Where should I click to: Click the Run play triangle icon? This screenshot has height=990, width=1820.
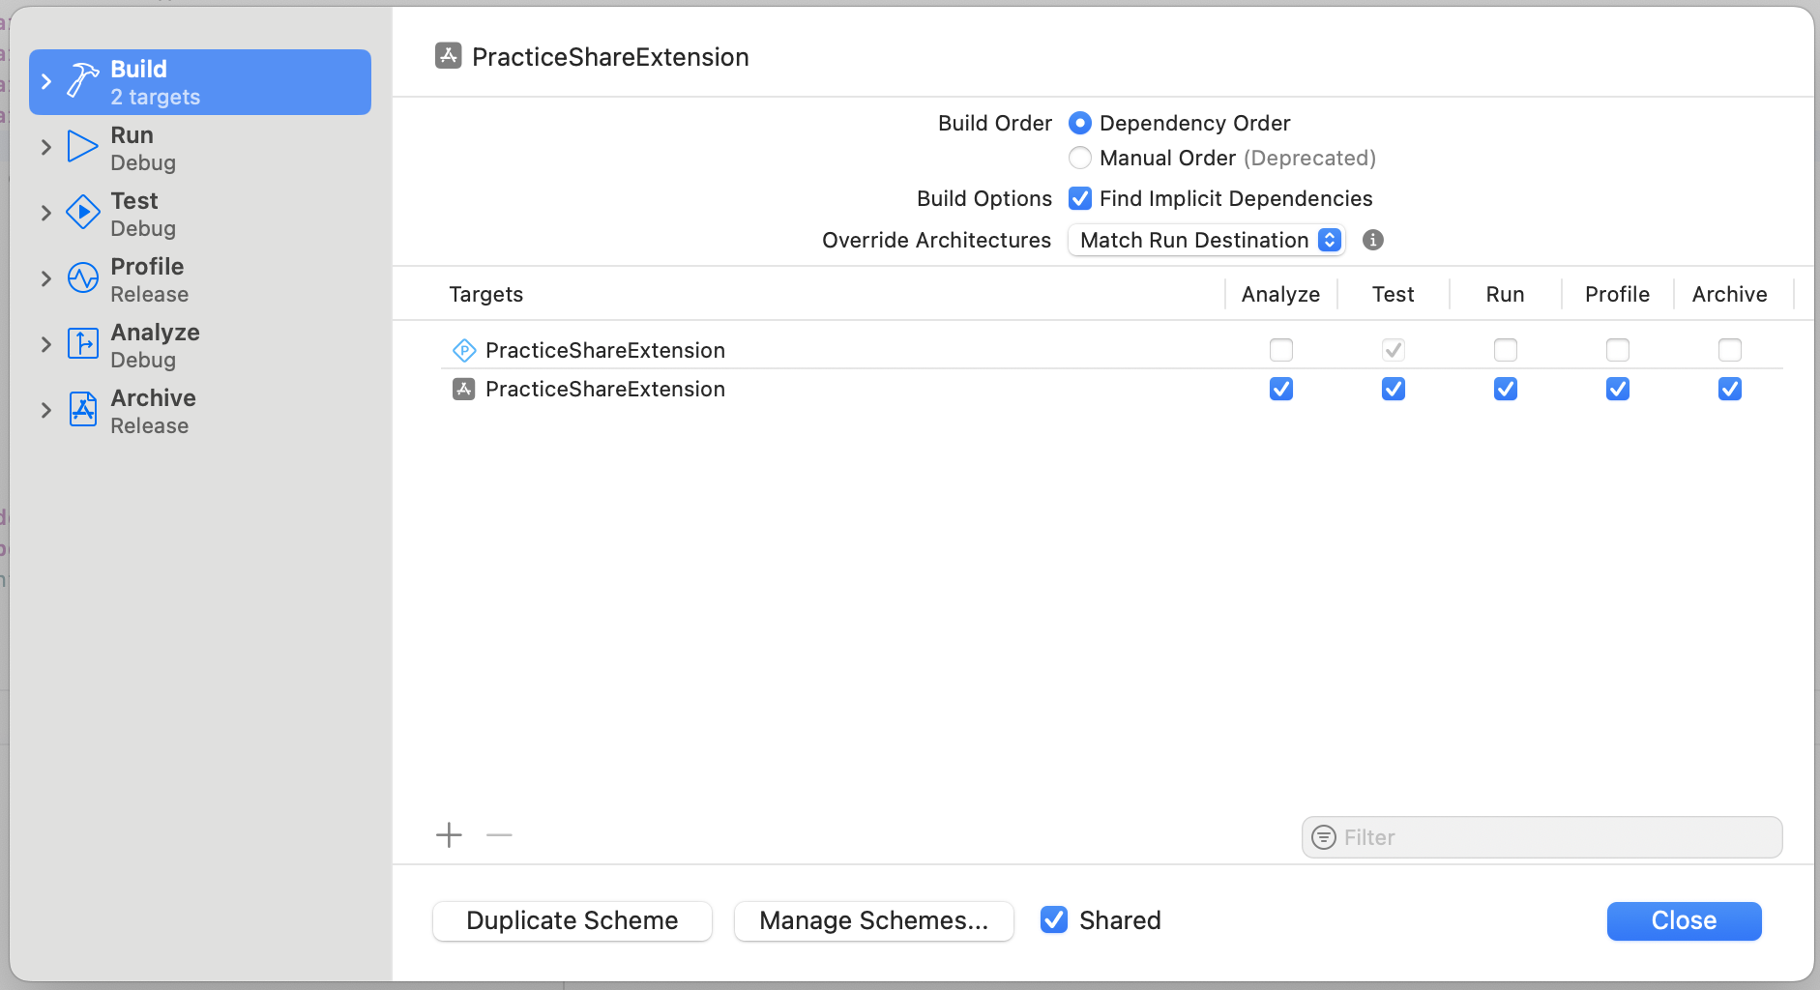[x=83, y=147]
